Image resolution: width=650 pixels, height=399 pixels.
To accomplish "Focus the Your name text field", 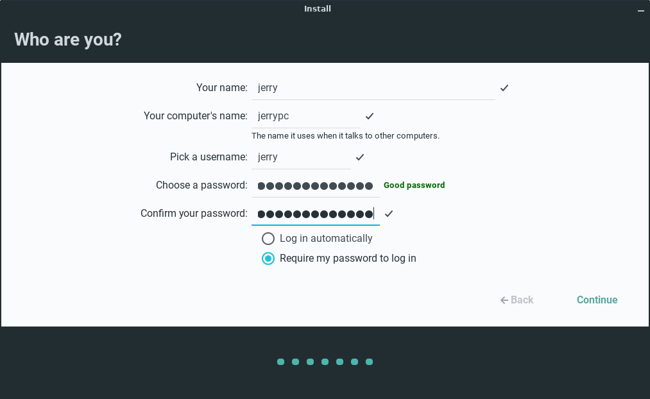I will click(373, 88).
